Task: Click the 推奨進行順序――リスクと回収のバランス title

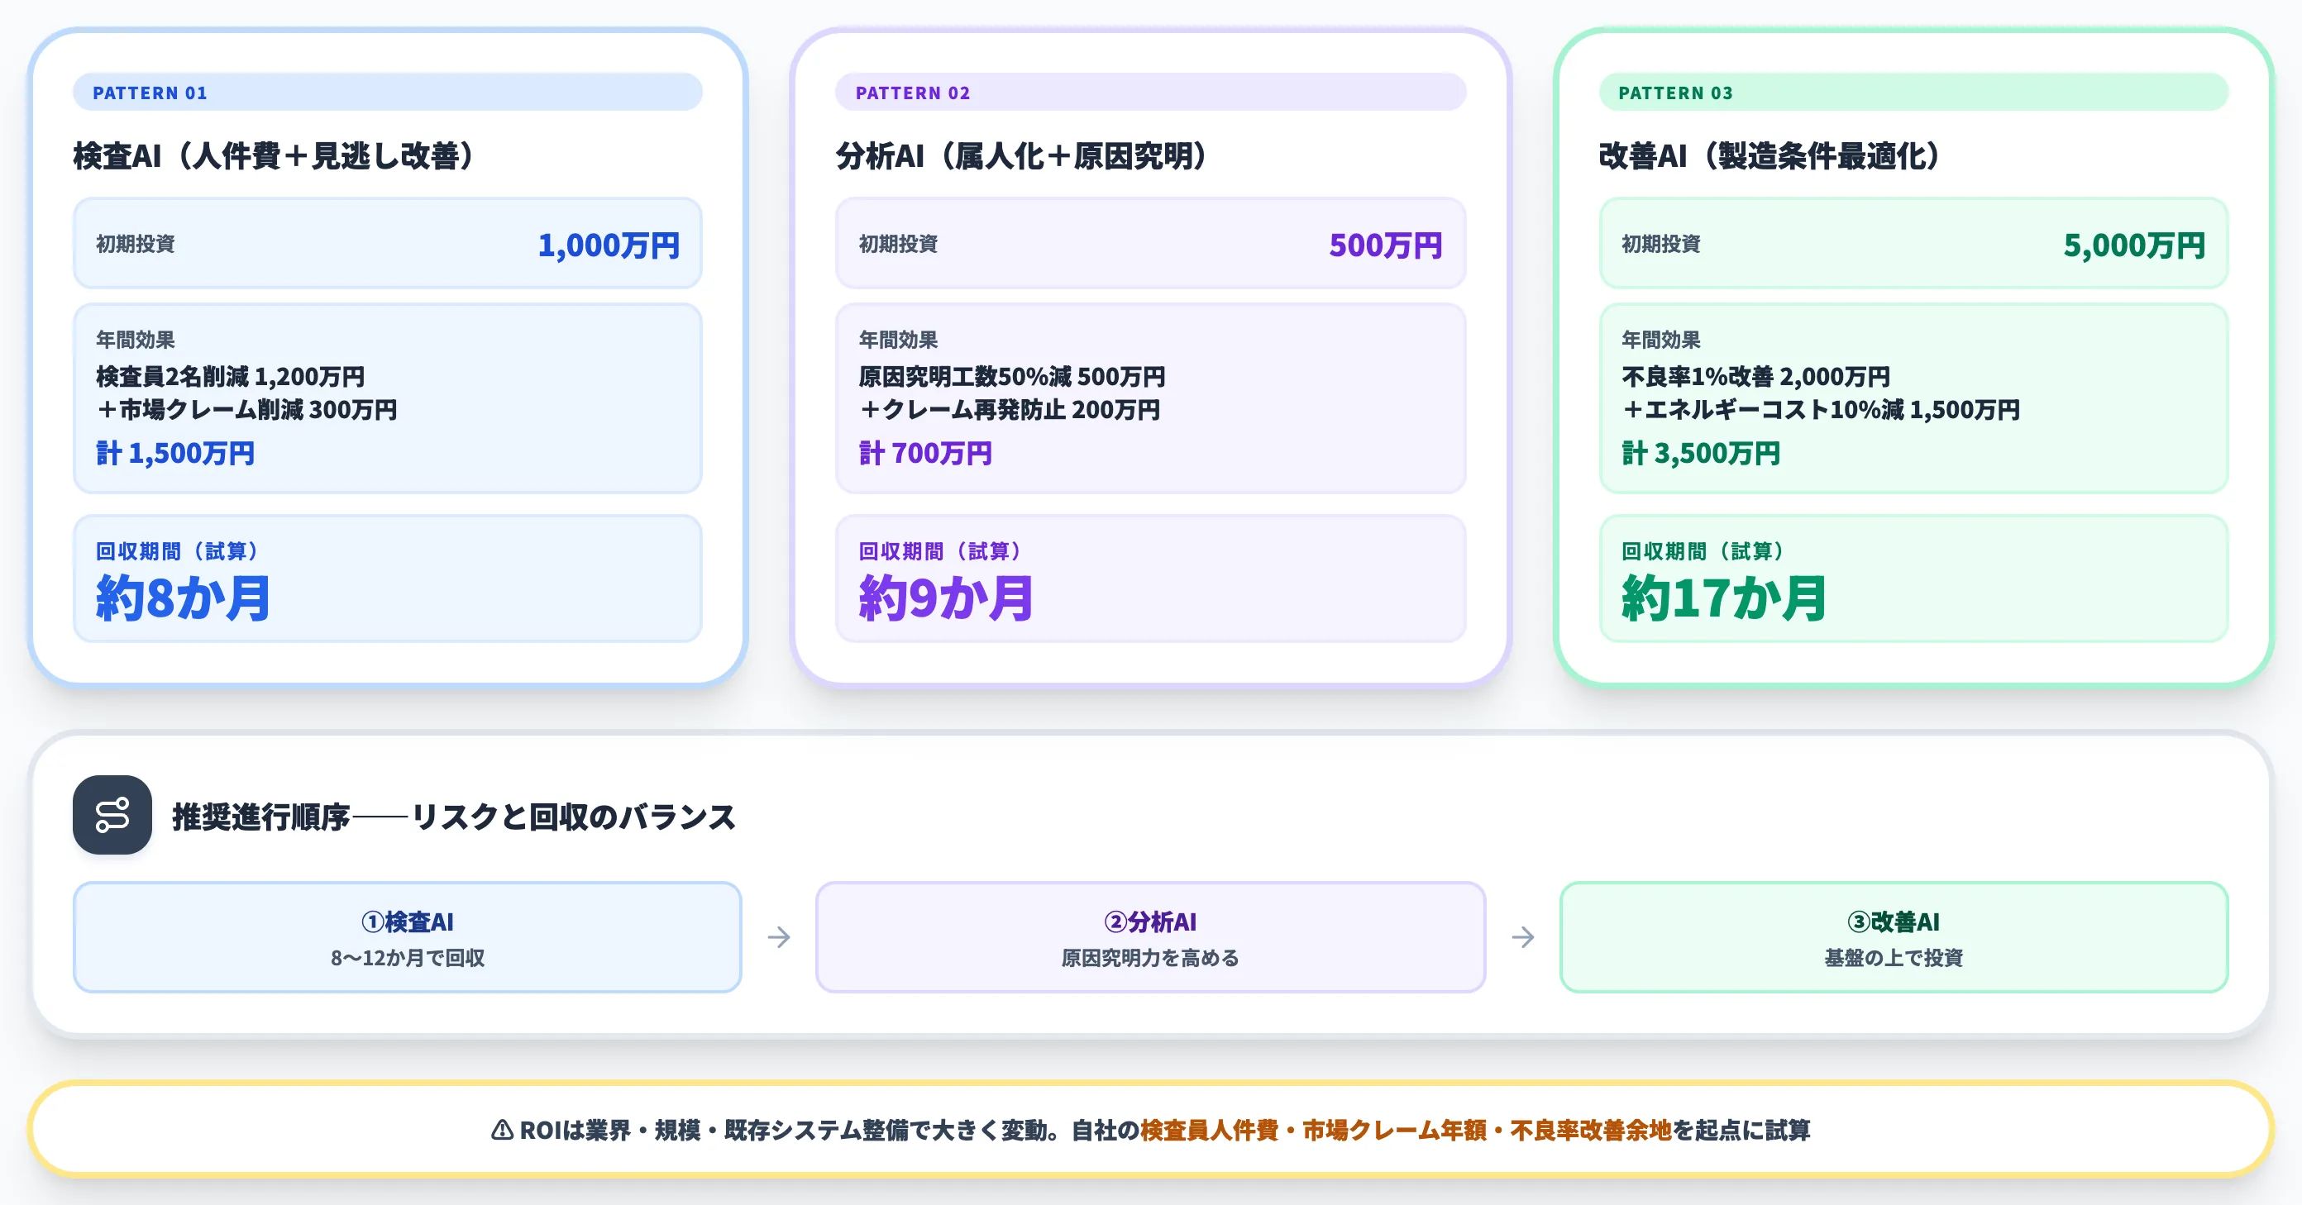Action: point(454,817)
